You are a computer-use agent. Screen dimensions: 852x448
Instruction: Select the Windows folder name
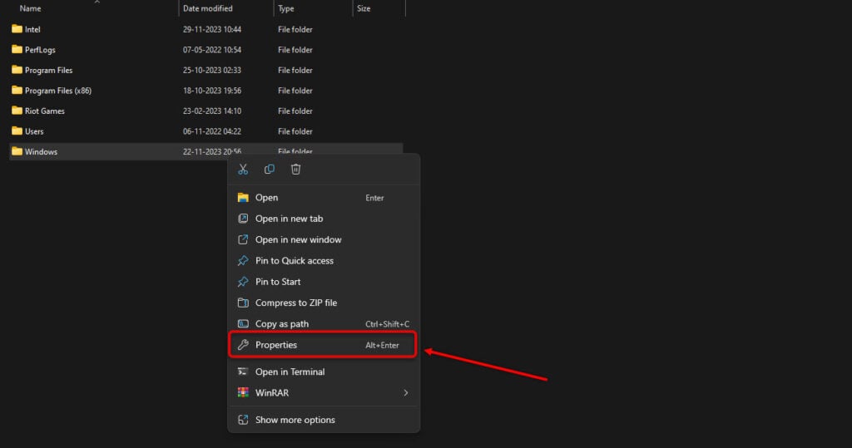[41, 151]
